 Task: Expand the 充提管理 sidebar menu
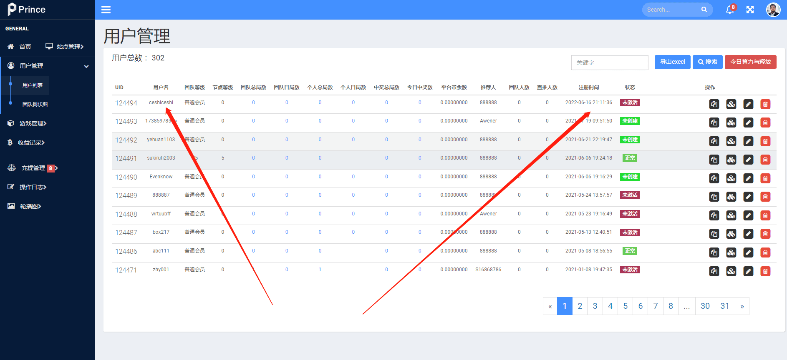click(x=33, y=168)
